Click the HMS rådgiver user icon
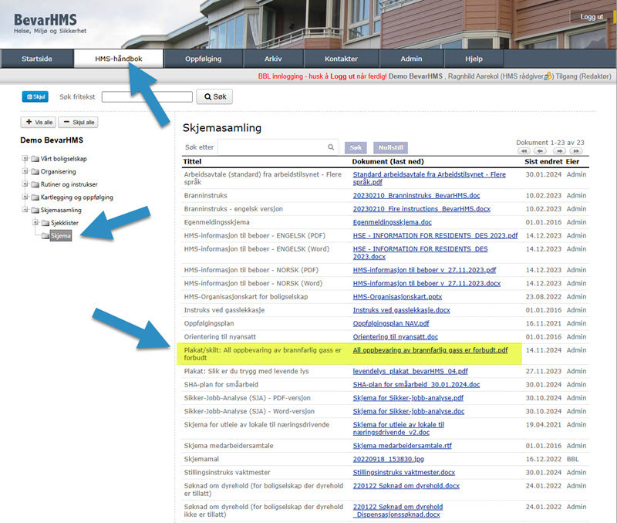617x523 pixels. [548, 76]
